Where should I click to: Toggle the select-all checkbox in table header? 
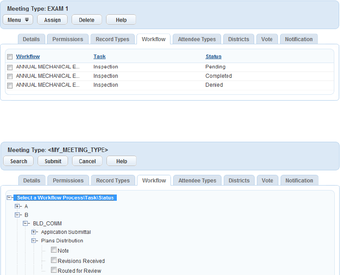point(10,57)
